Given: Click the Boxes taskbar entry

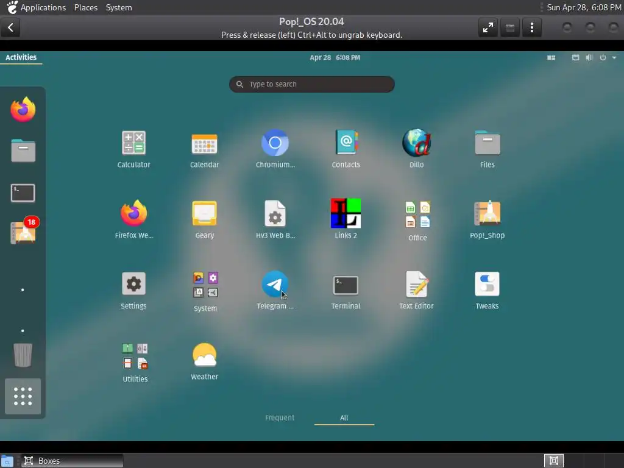Looking at the screenshot, I should tap(72, 461).
